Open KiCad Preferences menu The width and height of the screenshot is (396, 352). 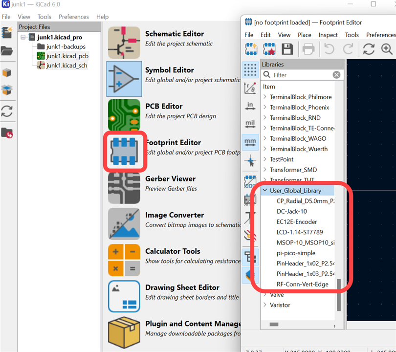[x=74, y=17]
